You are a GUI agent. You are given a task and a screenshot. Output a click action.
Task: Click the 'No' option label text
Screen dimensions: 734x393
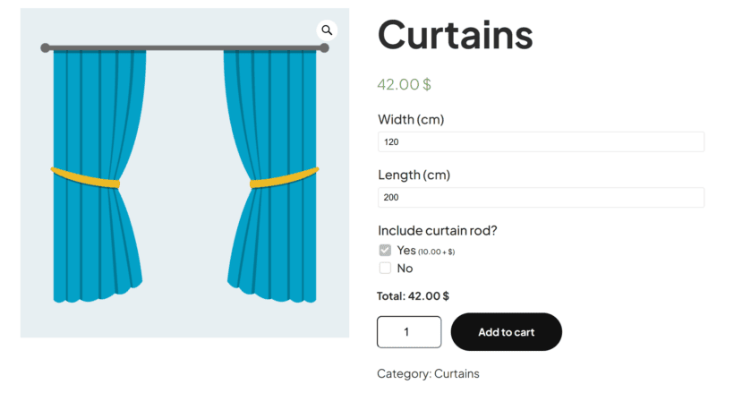(x=405, y=269)
